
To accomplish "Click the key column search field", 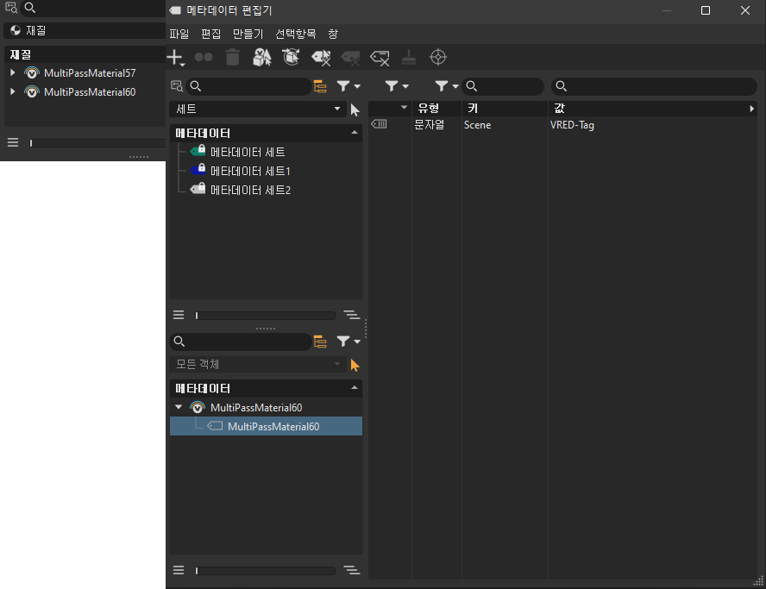I will point(503,86).
